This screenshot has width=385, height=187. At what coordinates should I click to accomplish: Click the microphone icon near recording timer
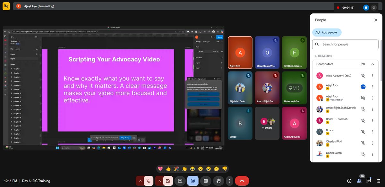[374, 7]
